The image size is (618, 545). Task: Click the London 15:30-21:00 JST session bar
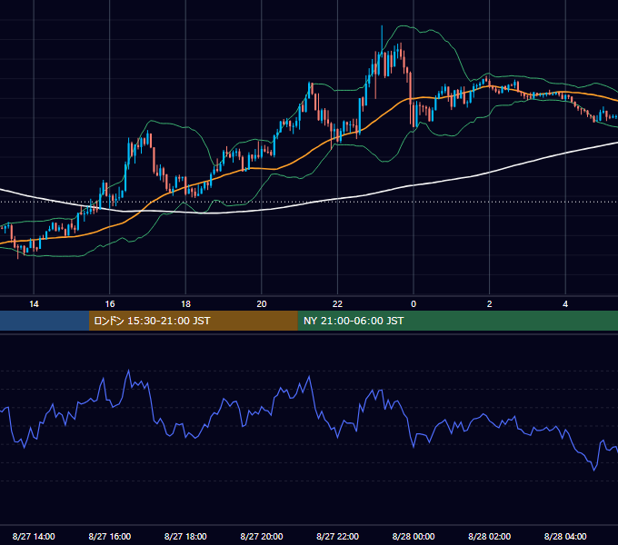point(193,321)
